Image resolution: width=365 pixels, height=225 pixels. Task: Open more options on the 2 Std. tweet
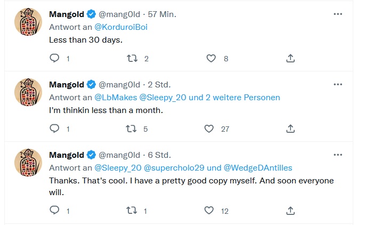[338, 84]
